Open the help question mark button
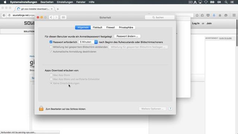This screenshot has height=134, width=238. (x=170, y=109)
